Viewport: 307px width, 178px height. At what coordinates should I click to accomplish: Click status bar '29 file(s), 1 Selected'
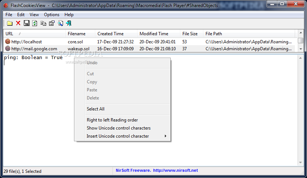[x=22, y=171]
